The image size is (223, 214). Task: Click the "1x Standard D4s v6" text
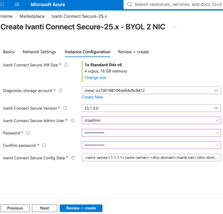click(103, 65)
